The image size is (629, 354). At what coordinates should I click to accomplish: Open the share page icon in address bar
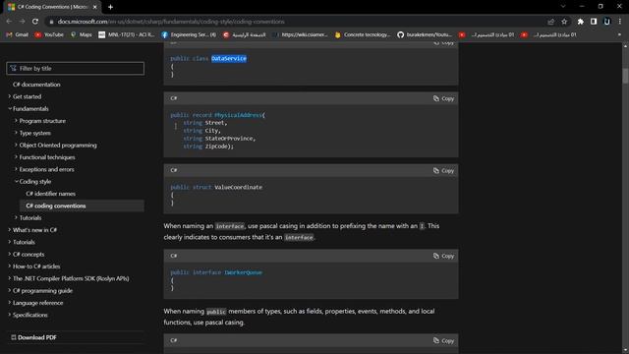coord(551,22)
